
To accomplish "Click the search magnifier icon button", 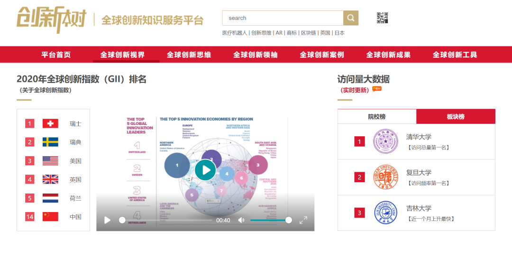I will [x=351, y=18].
